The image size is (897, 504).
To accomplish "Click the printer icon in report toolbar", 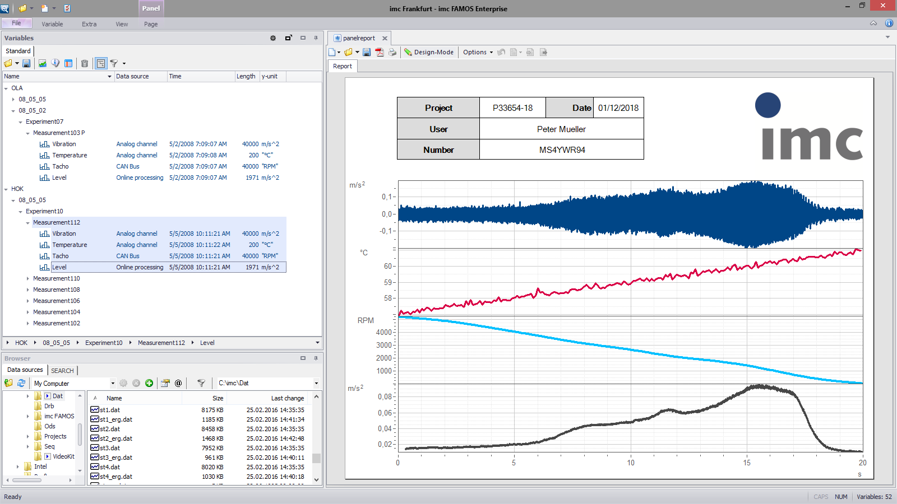I will (392, 52).
